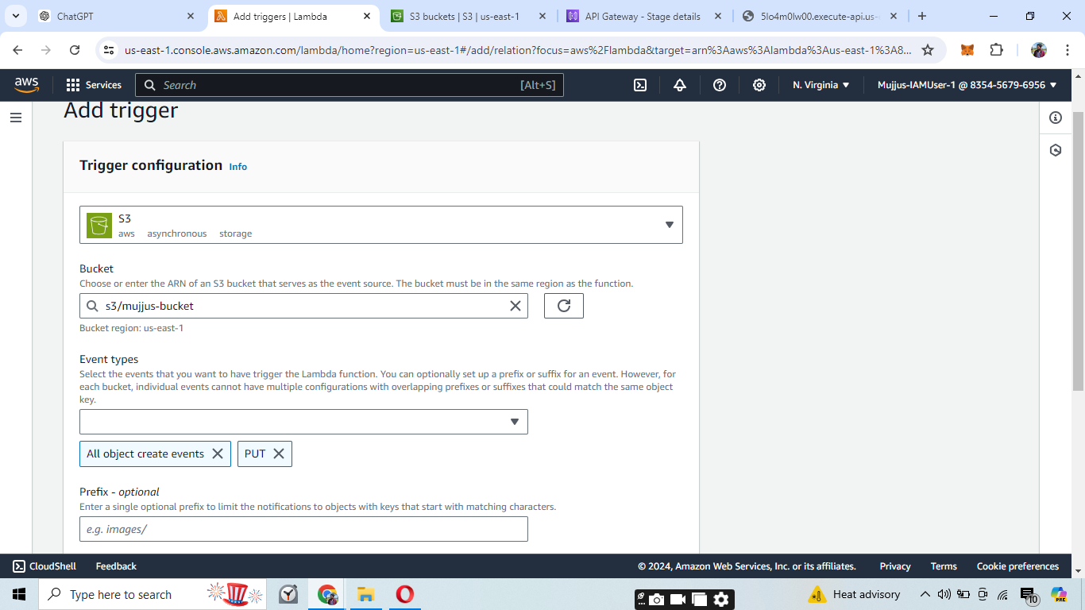Refresh the bucket list
The height and width of the screenshot is (610, 1085).
pos(564,306)
